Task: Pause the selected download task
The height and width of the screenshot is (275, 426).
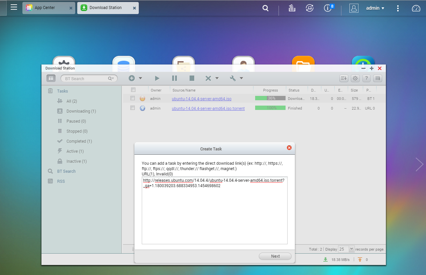Action: [x=175, y=78]
